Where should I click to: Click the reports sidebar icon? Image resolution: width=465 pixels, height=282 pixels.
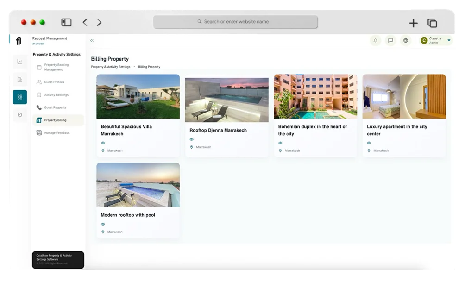click(20, 80)
